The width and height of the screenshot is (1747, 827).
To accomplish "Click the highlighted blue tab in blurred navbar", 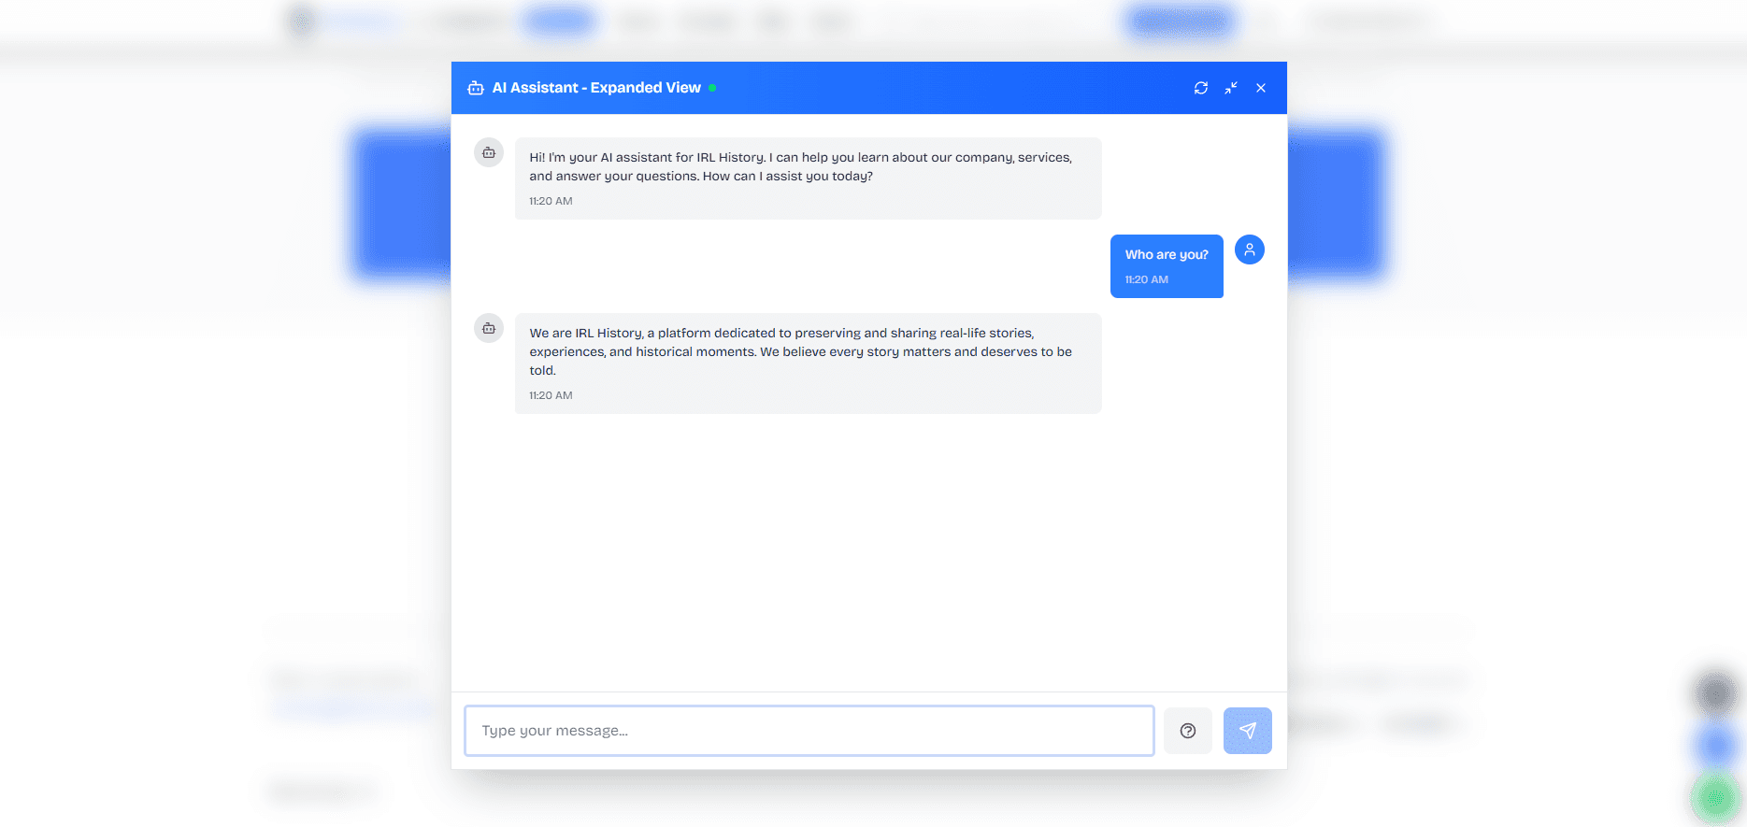I will tap(559, 21).
